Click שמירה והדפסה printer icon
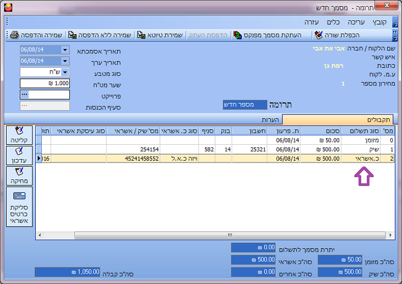This screenshot has height=284, width=402. pos(15,35)
